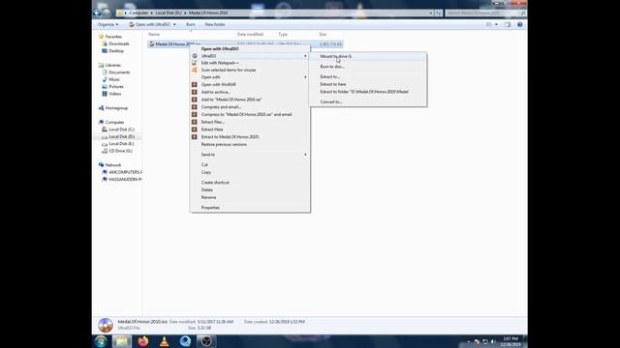Sort by the Type column header
This screenshot has height=348, width=620.
[x=283, y=35]
